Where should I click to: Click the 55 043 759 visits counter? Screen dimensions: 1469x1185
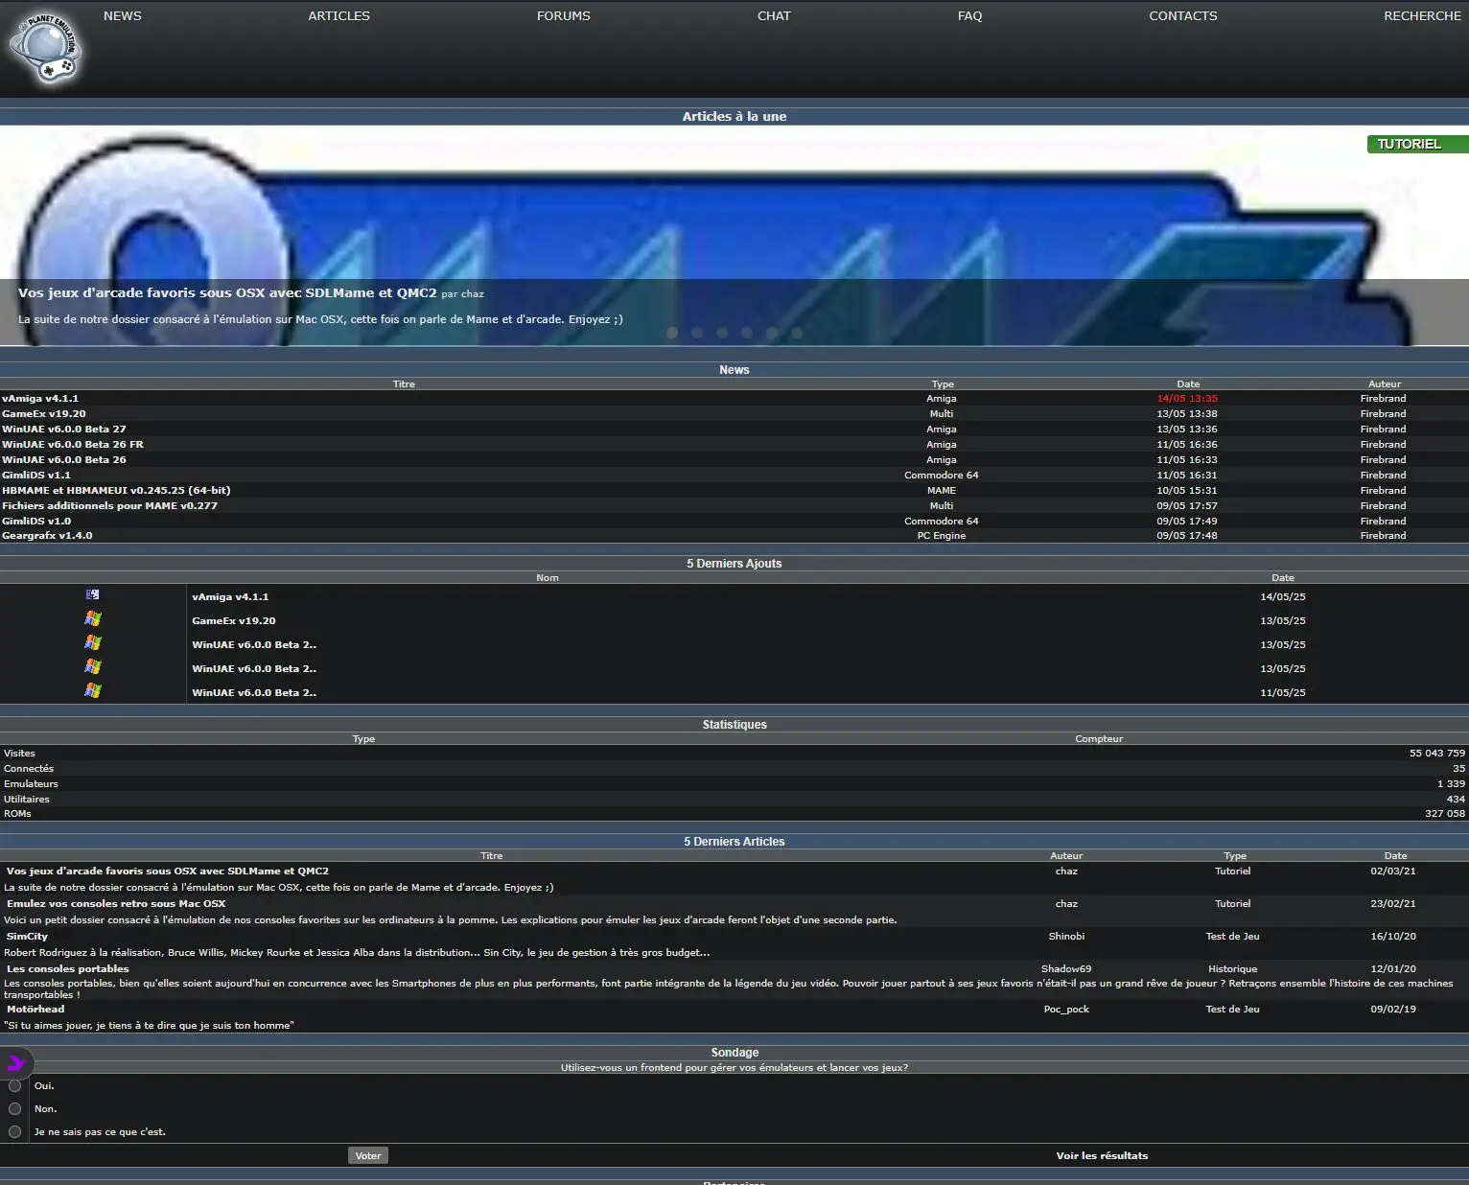[1437, 753]
